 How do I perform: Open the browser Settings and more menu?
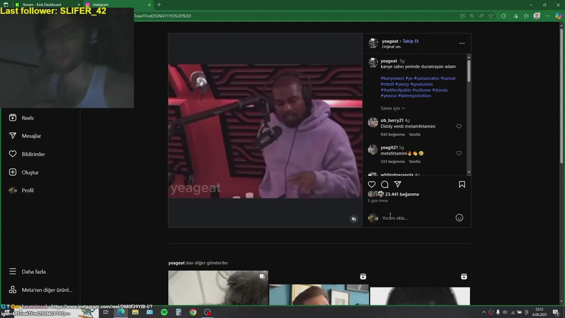547,16
